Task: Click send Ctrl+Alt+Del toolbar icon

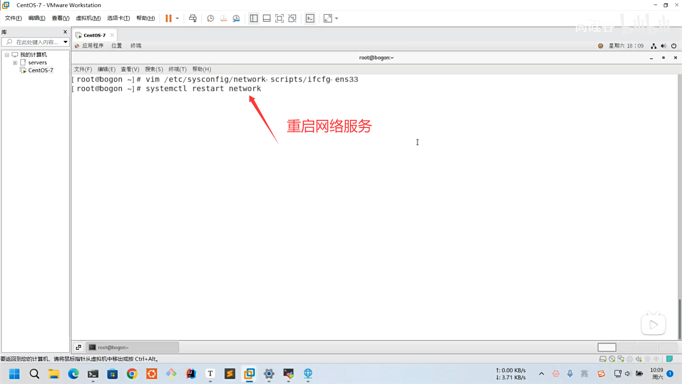Action: point(193,18)
